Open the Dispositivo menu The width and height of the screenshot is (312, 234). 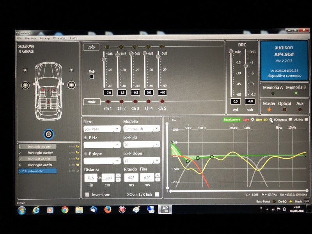pos(60,38)
